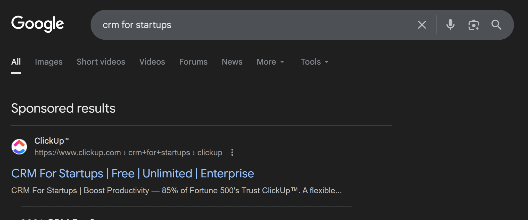Select the All results tab

(x=16, y=62)
